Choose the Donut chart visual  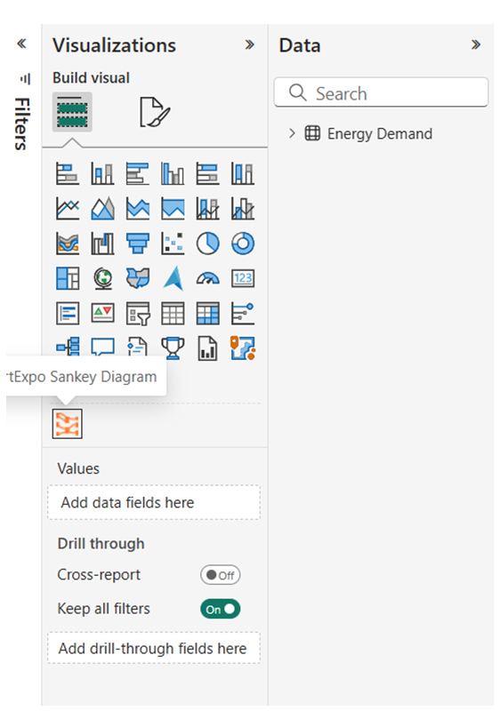coord(243,244)
